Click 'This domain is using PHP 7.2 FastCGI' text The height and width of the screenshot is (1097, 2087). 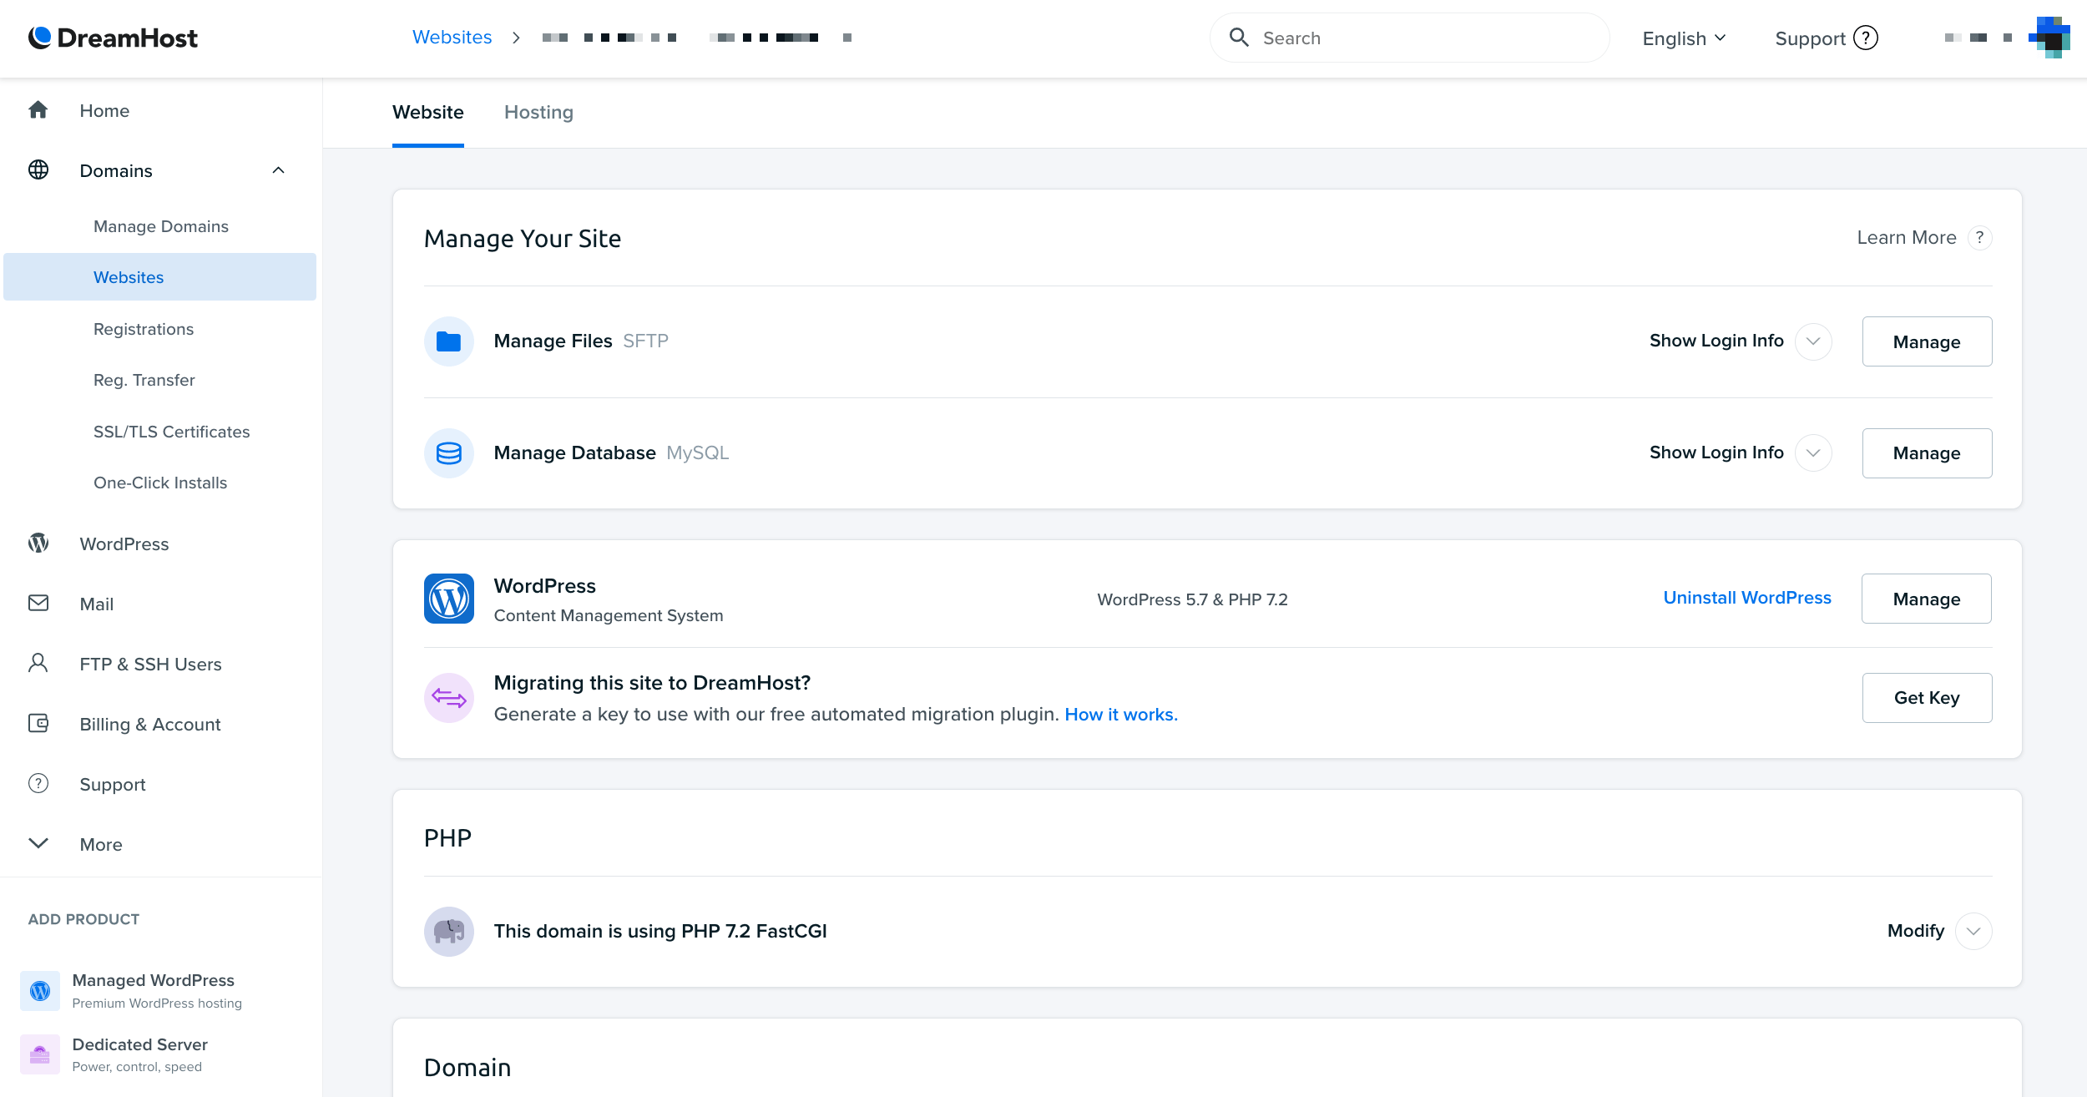point(660,931)
